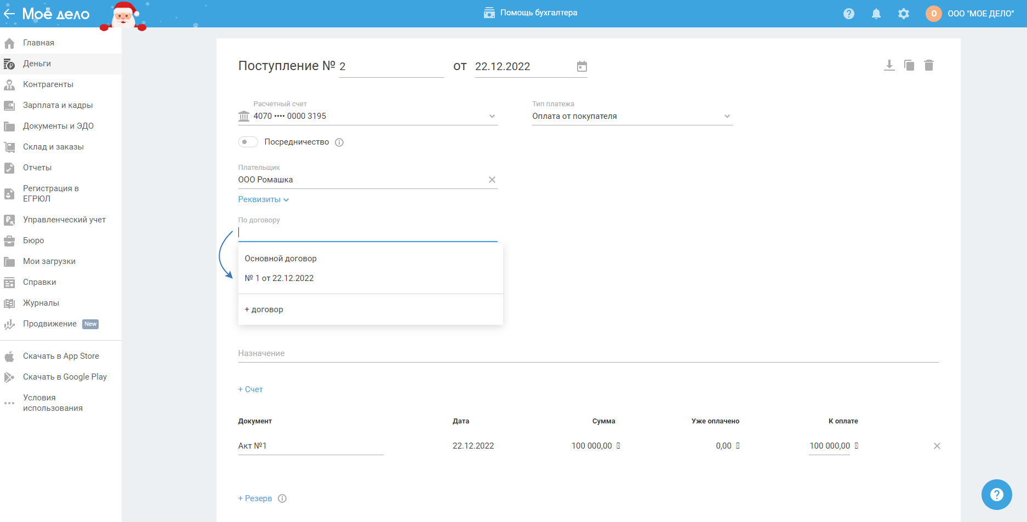Click + договор to add a contract
This screenshot has height=522, width=1027.
264,309
